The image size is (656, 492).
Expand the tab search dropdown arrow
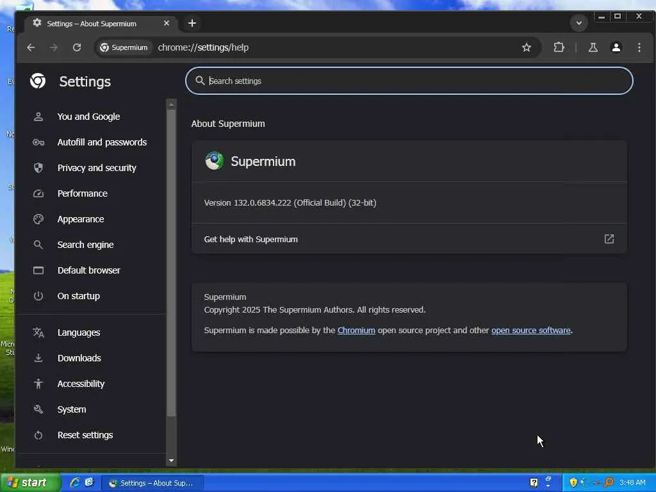point(579,22)
